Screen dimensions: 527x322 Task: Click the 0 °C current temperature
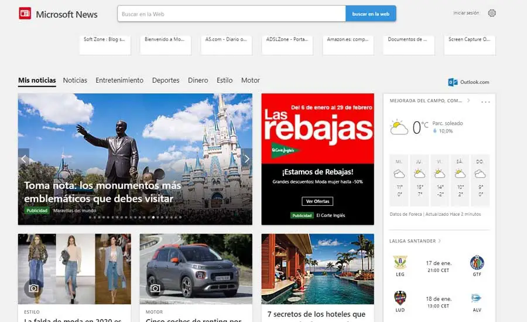[x=420, y=127]
